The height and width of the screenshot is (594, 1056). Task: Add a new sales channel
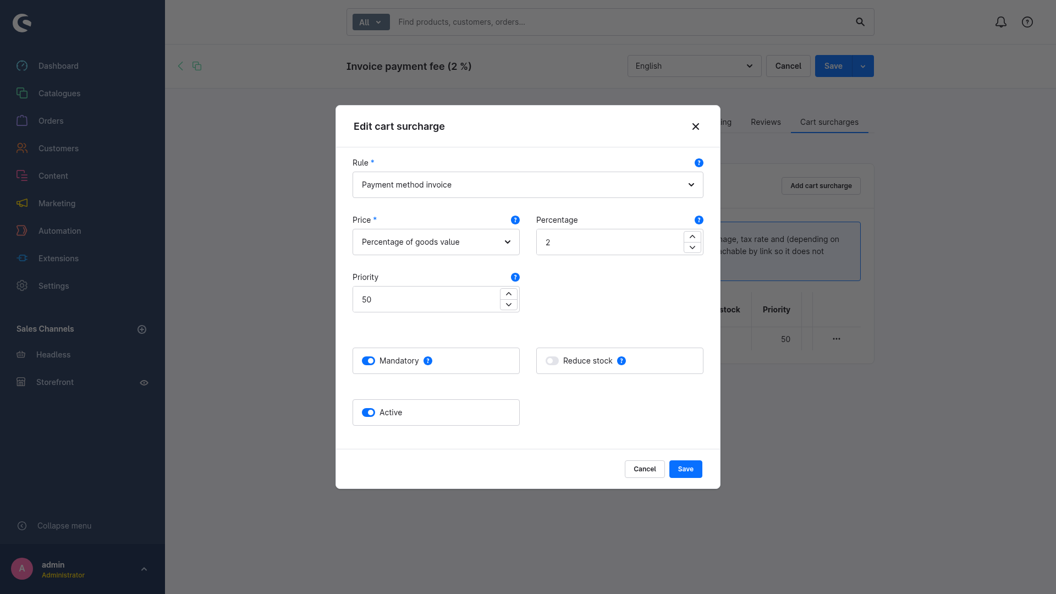click(142, 329)
